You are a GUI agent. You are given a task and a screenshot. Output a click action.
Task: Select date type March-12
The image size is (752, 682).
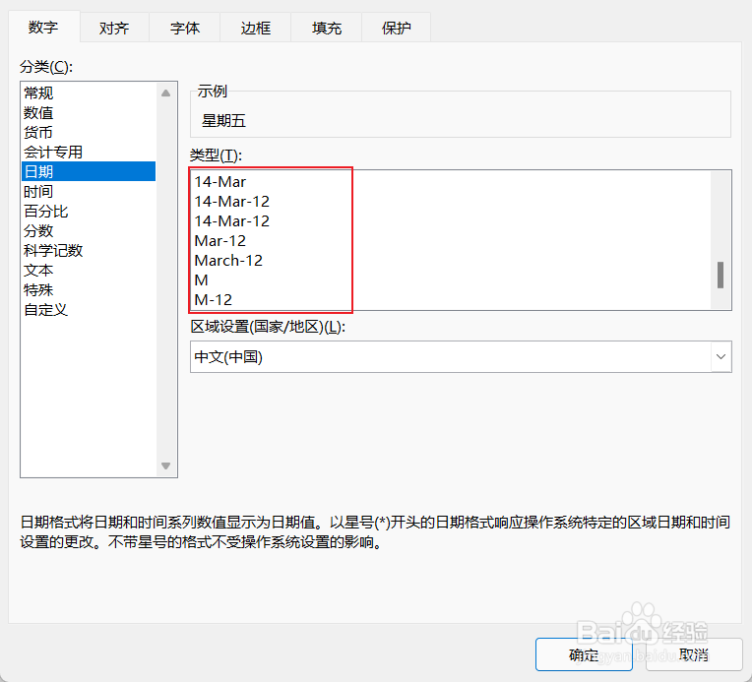click(451, 261)
